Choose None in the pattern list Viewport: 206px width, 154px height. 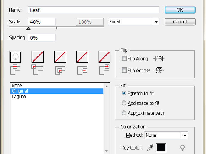tap(57, 86)
